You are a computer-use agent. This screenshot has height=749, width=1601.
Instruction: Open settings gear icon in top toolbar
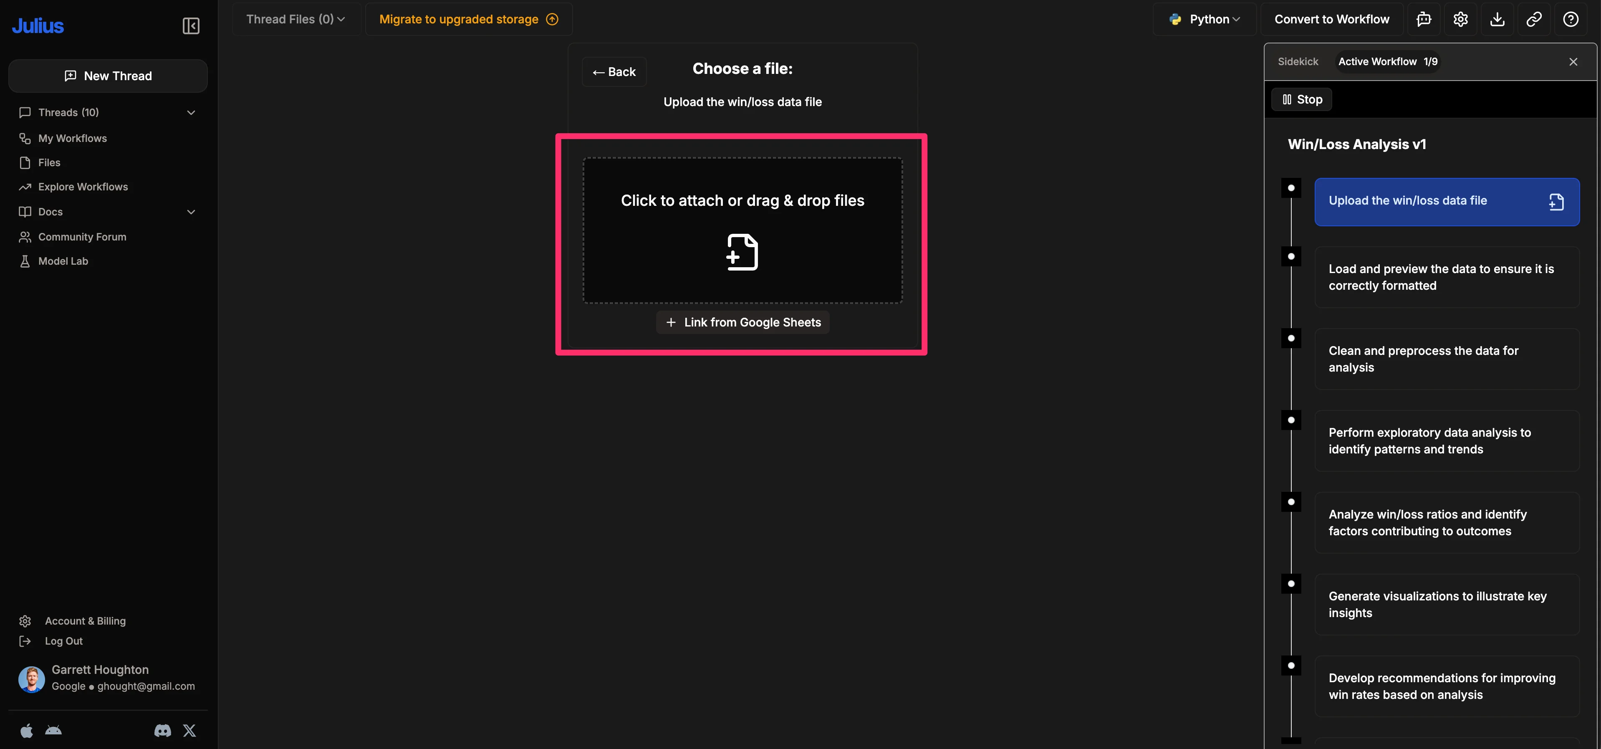tap(1460, 19)
